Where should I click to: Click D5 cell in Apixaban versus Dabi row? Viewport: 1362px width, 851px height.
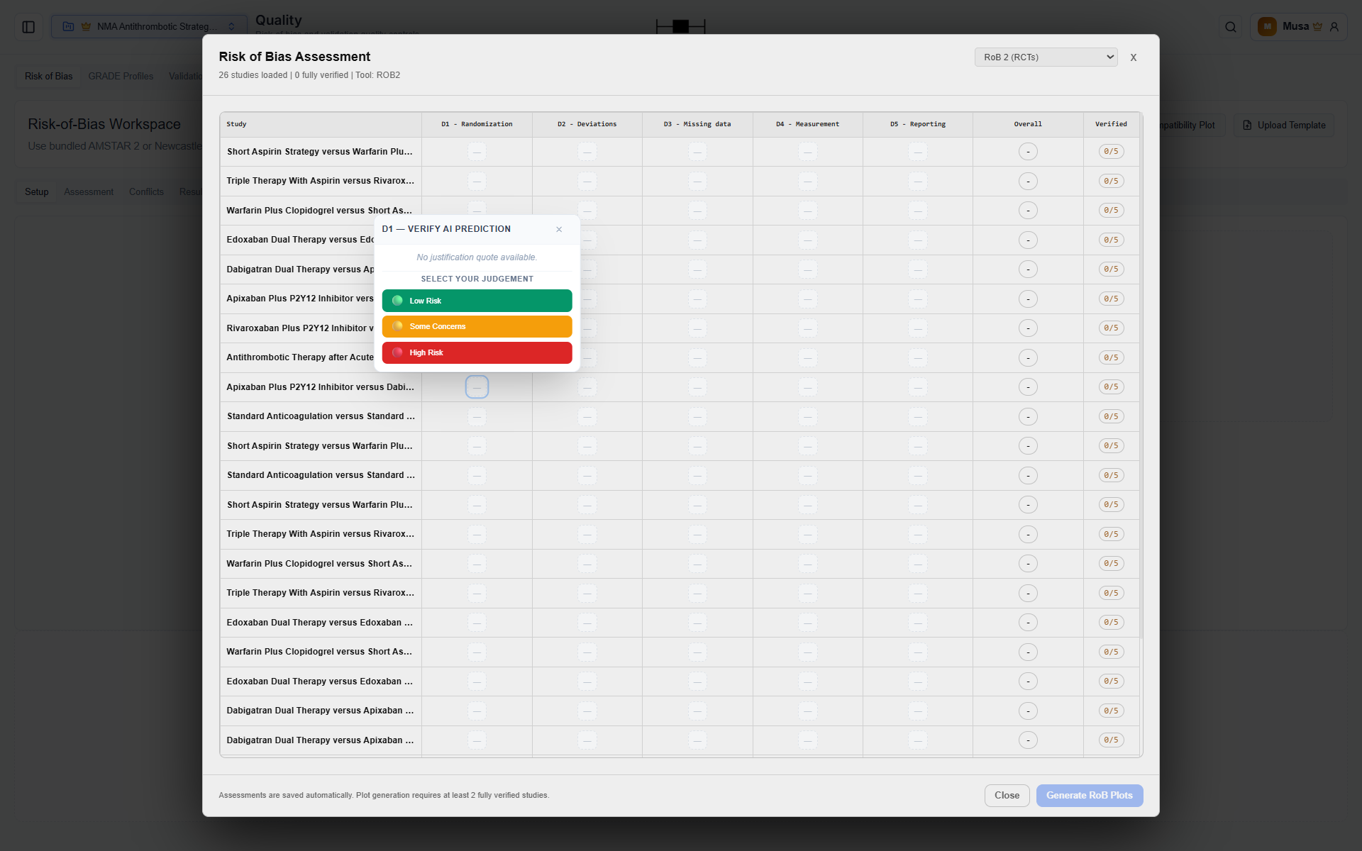[x=918, y=387]
